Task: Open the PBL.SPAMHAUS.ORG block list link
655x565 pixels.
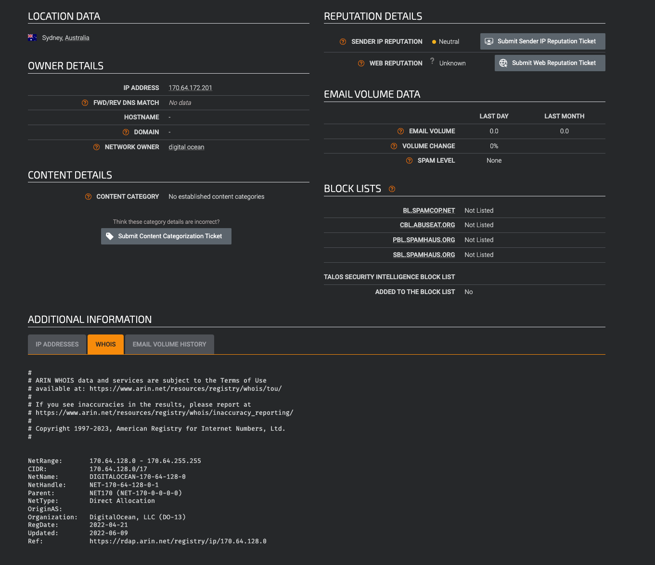Action: click(424, 240)
